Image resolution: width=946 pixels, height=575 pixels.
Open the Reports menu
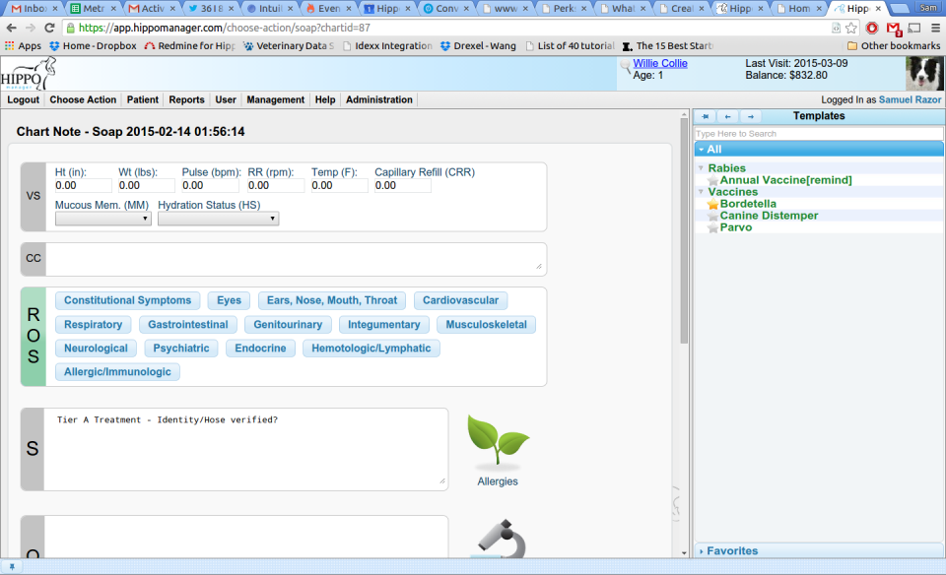click(x=186, y=100)
